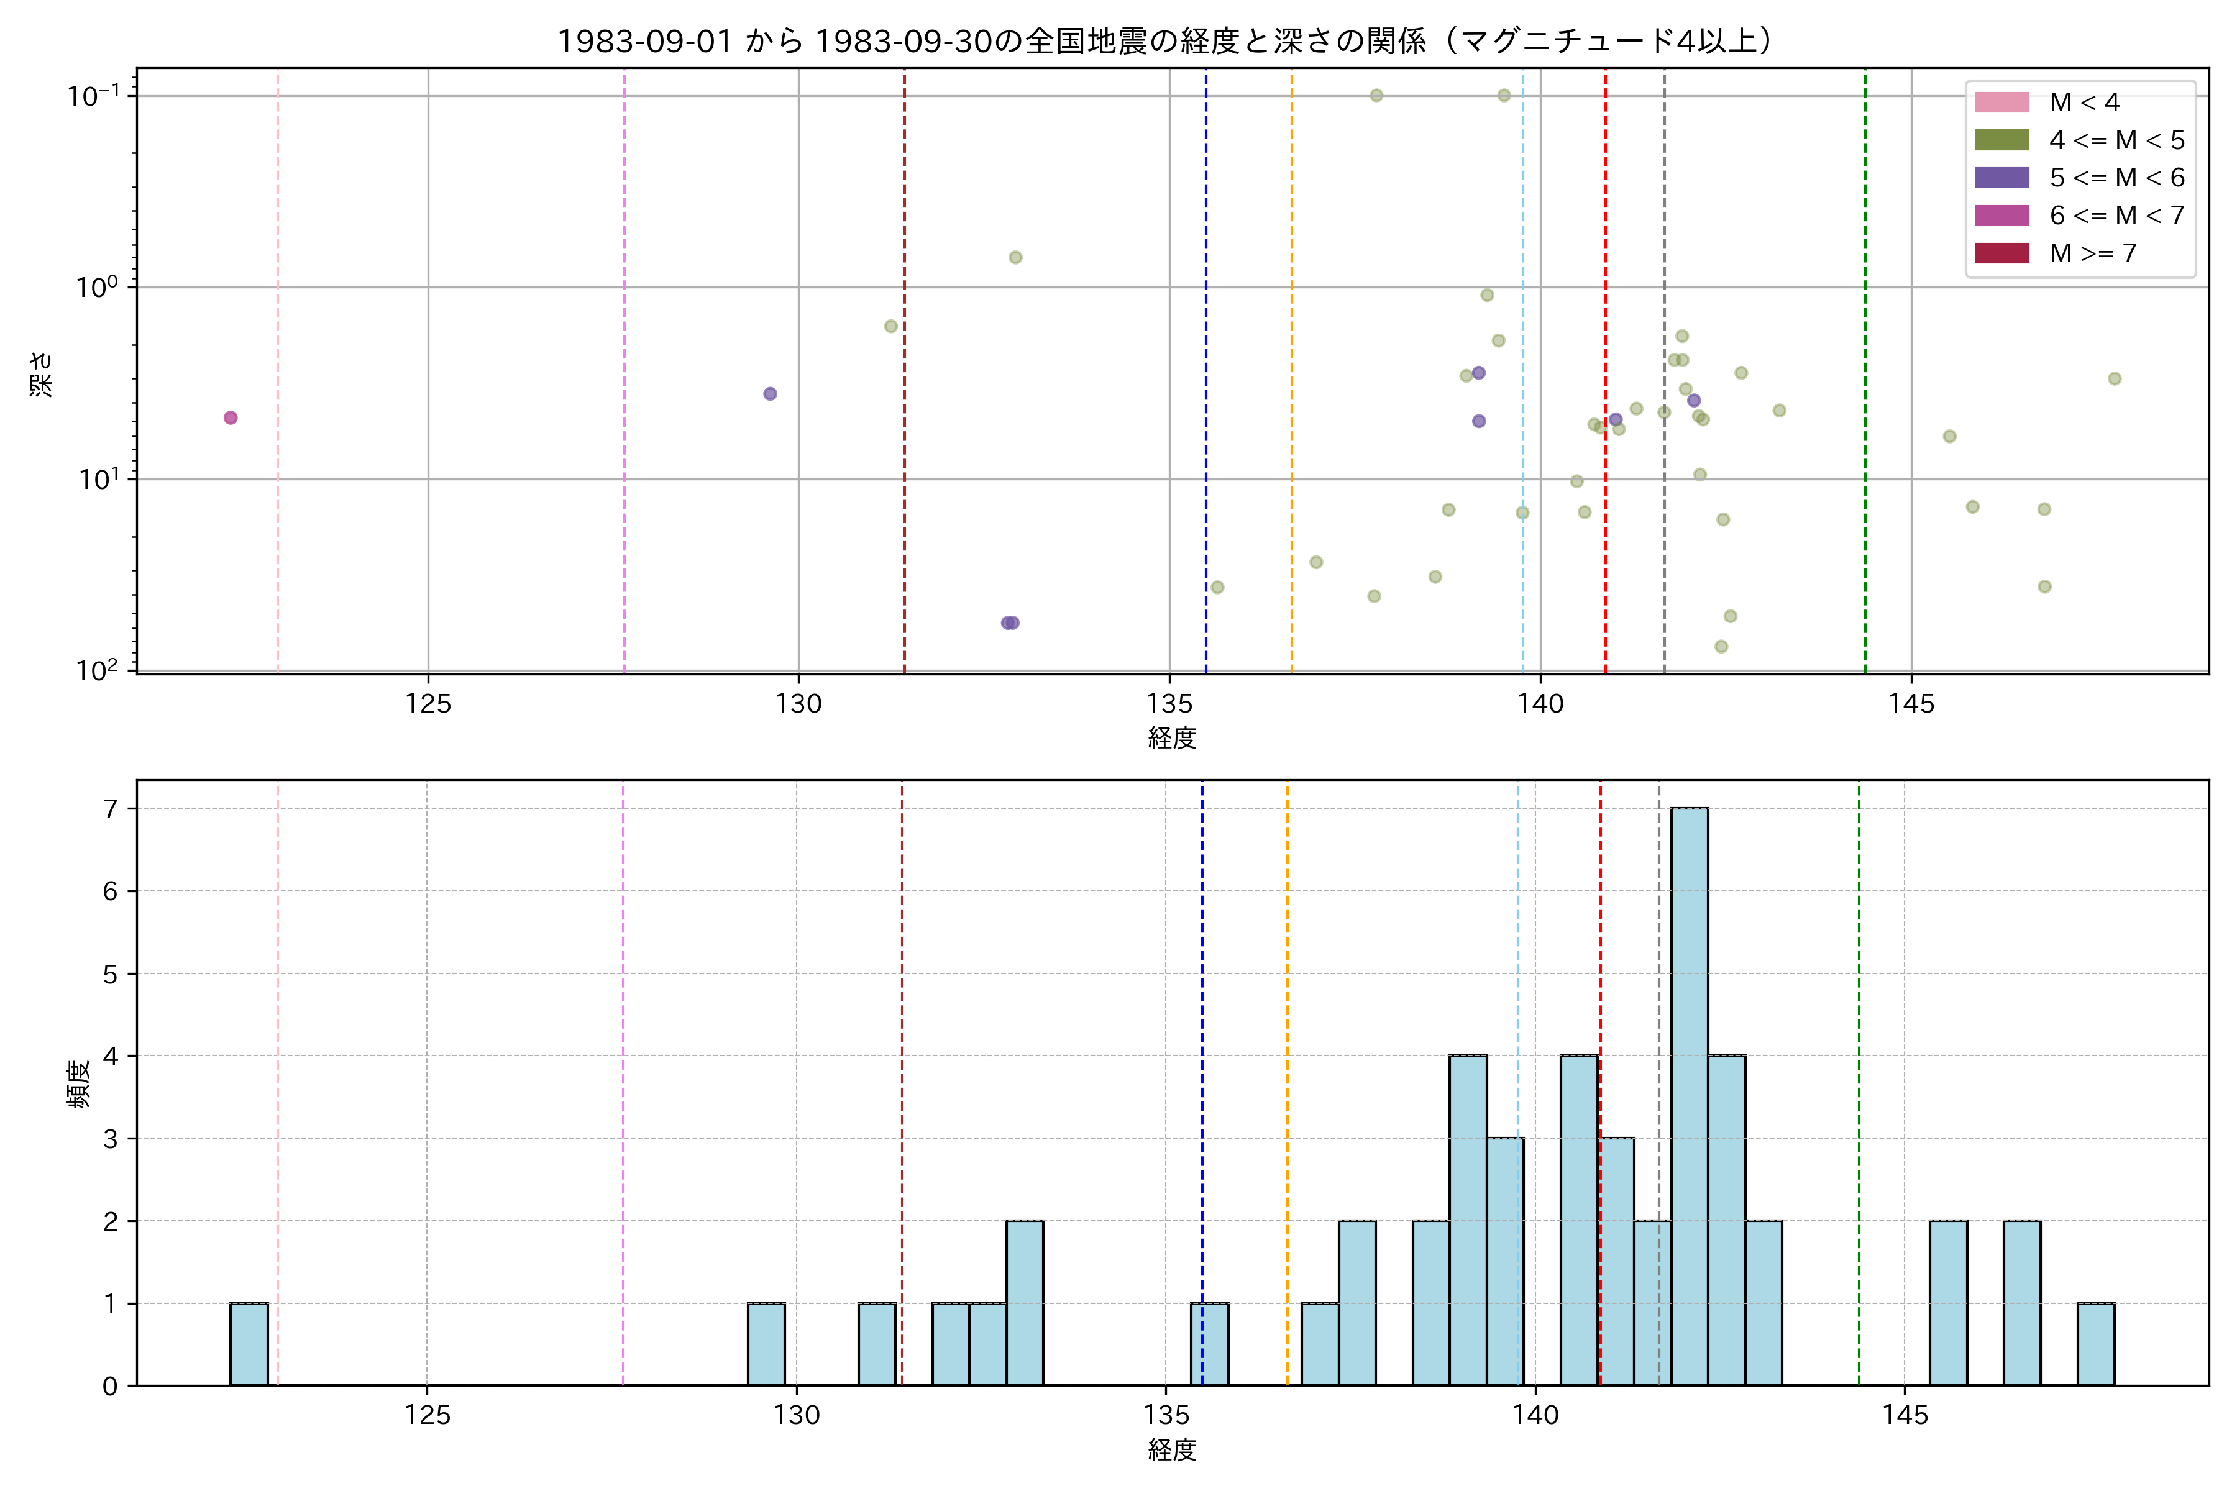Image resolution: width=2237 pixels, height=1491 pixels.
Task: Click the 頻度 y-axis label of histogram
Action: click(79, 1084)
